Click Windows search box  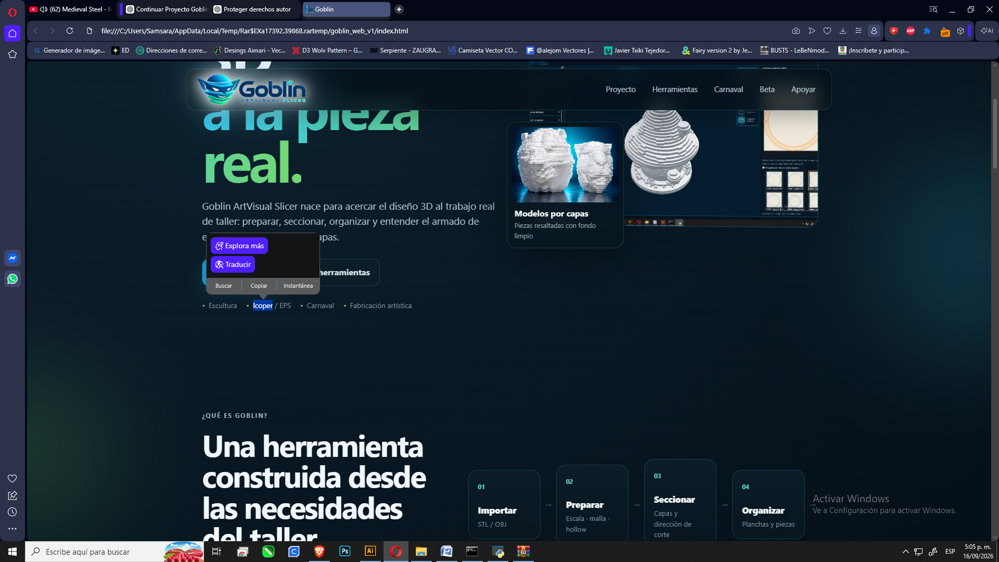click(x=114, y=552)
